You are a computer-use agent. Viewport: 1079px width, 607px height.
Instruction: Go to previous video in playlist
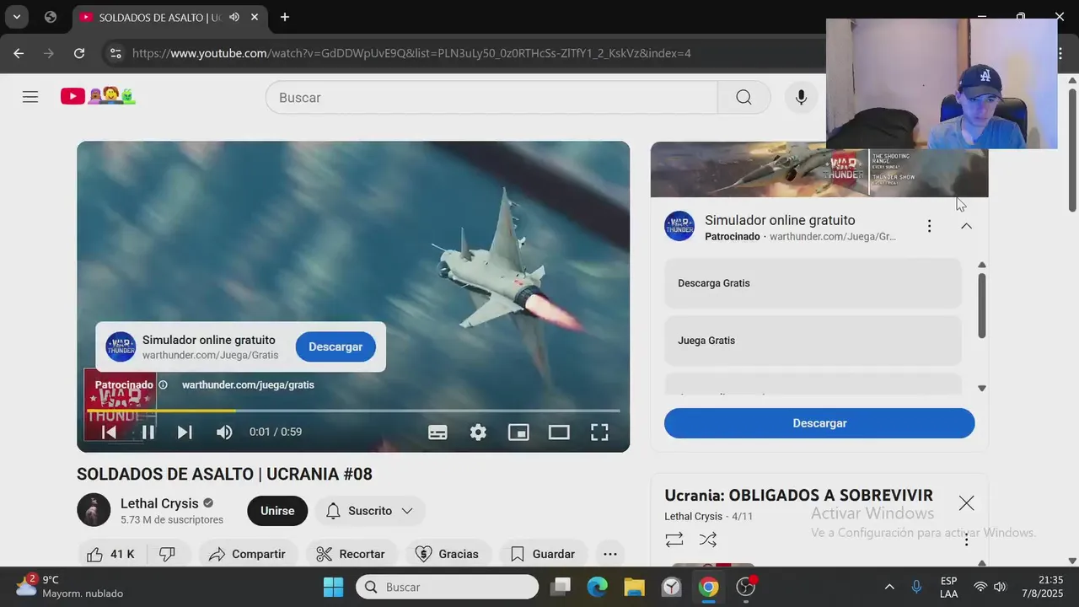109,432
